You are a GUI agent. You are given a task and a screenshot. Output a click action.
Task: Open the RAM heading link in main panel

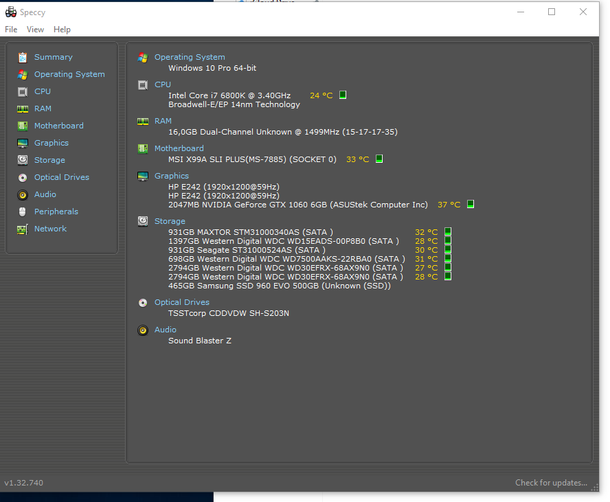point(163,121)
